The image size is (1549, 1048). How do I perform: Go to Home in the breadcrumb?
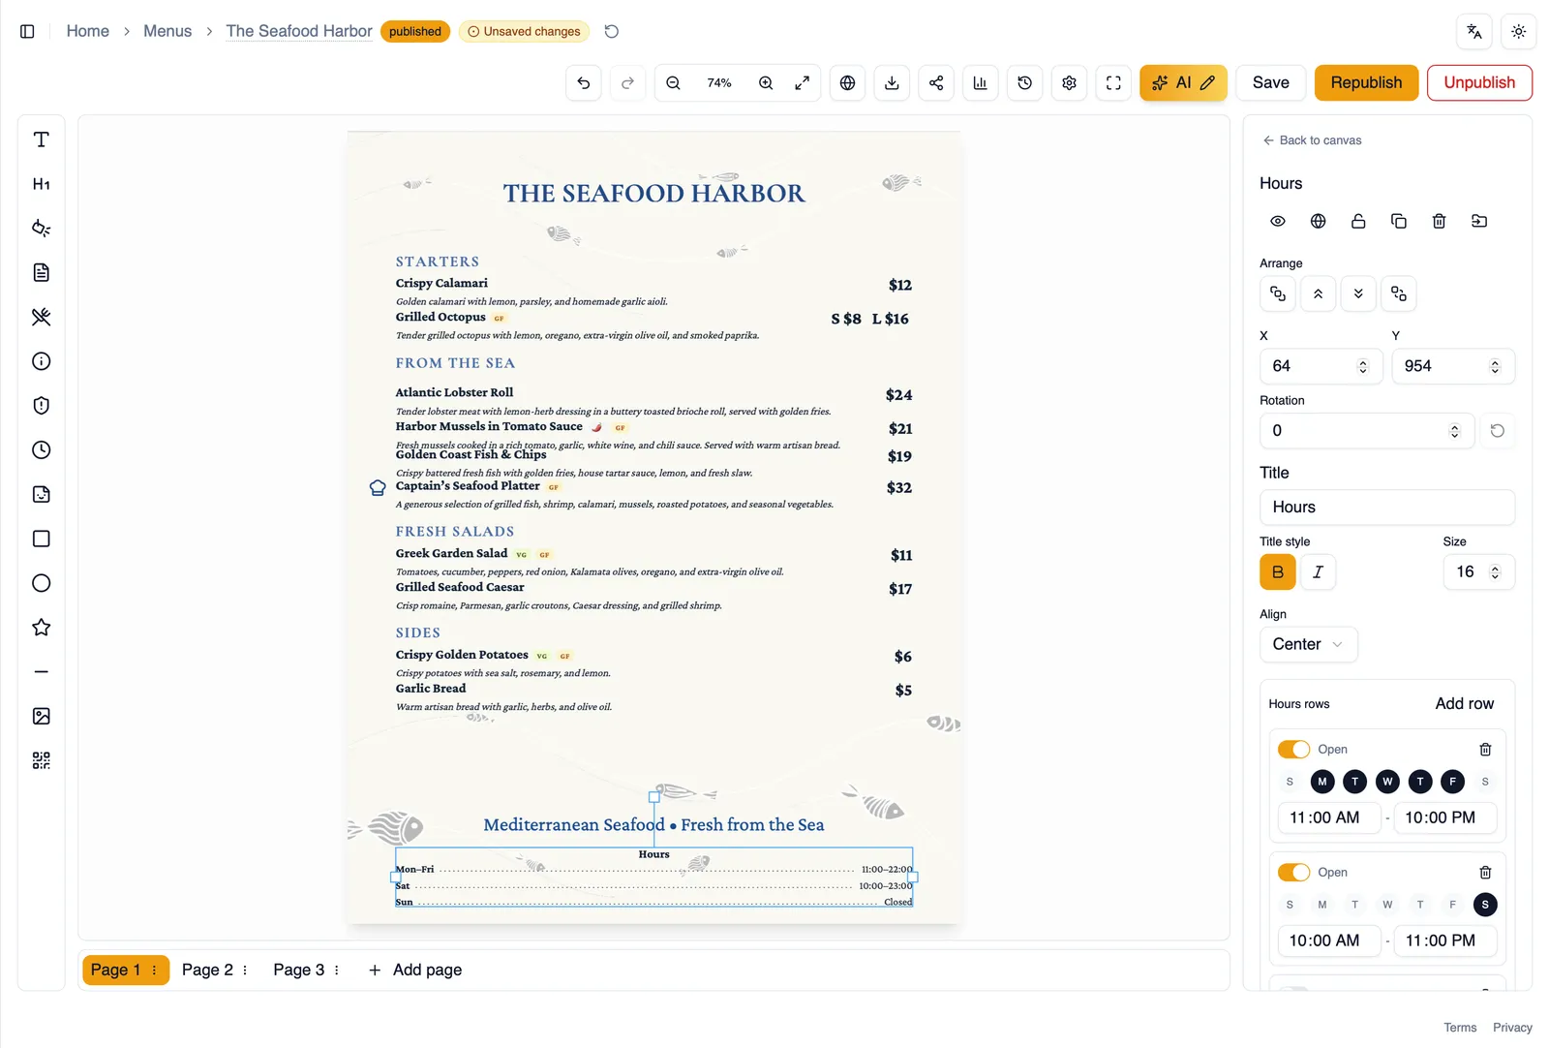coord(87,31)
